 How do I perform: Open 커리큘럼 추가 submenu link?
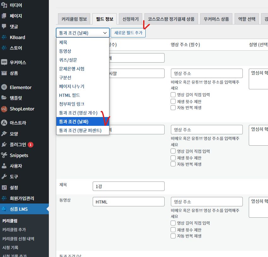[14, 230]
